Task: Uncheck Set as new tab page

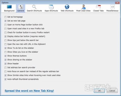Action: point(6,21)
